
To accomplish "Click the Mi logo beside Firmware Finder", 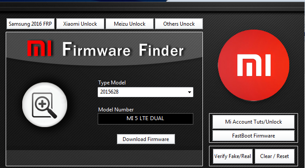I will tap(39, 48).
